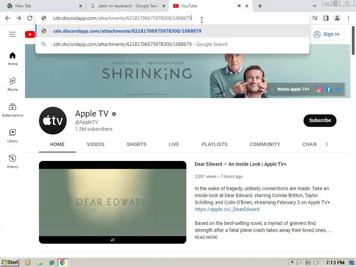Toggle Chrome side panel
The width and height of the screenshot is (356, 267).
tap(326, 18)
